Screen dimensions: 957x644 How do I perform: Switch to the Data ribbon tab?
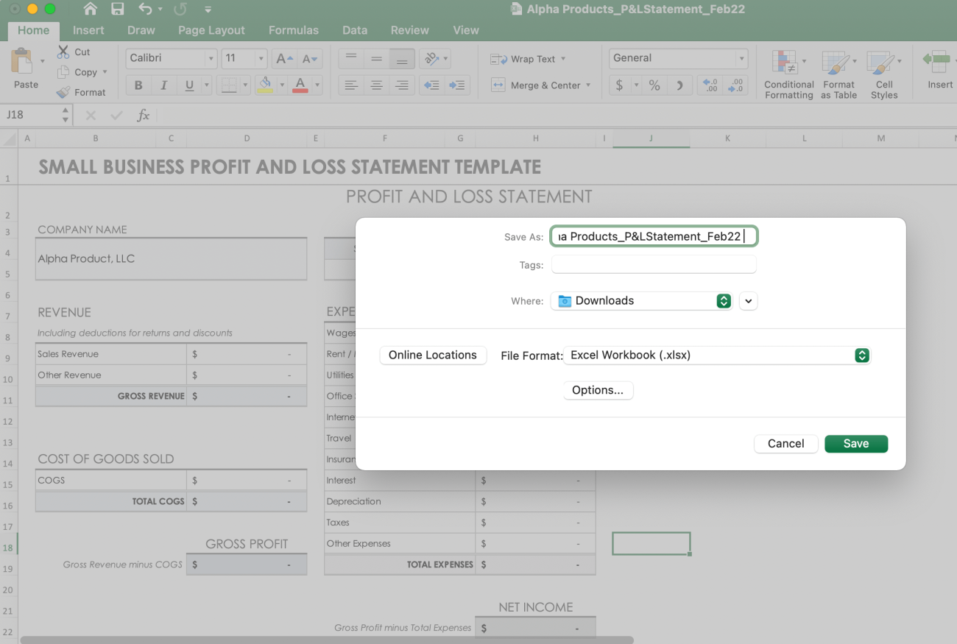pos(354,30)
